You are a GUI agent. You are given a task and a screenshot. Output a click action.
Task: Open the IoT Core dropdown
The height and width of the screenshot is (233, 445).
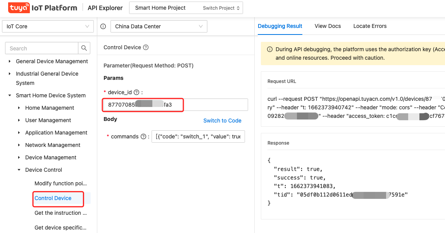click(x=48, y=26)
